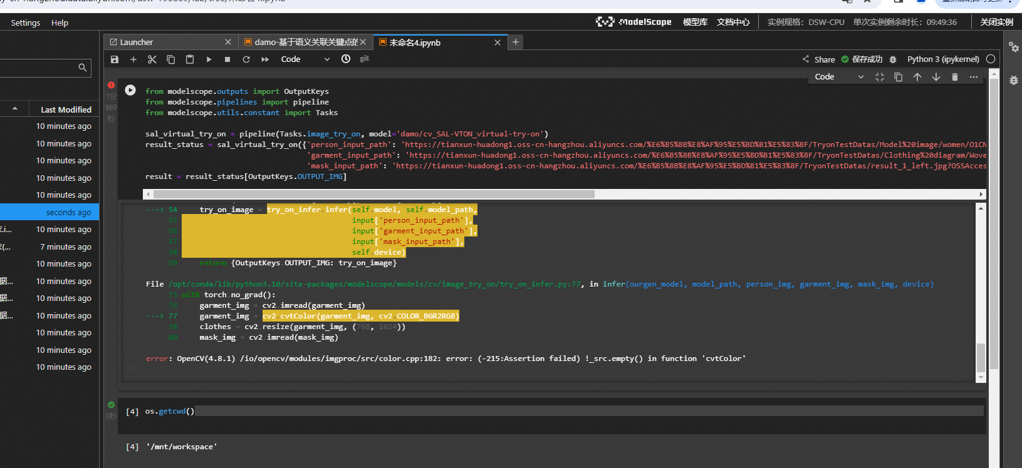Image resolution: width=1022 pixels, height=468 pixels.
Task: Open the property inspector gears in right sidebar
Action: pyautogui.click(x=1013, y=47)
